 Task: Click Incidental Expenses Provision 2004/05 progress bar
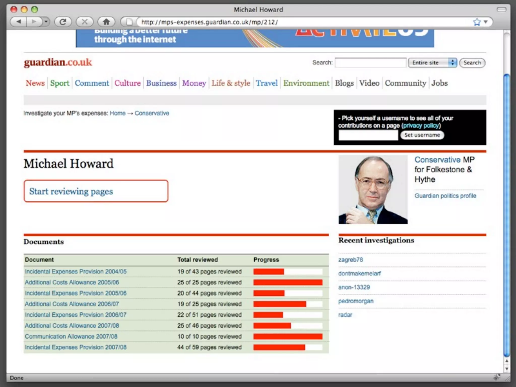288,272
